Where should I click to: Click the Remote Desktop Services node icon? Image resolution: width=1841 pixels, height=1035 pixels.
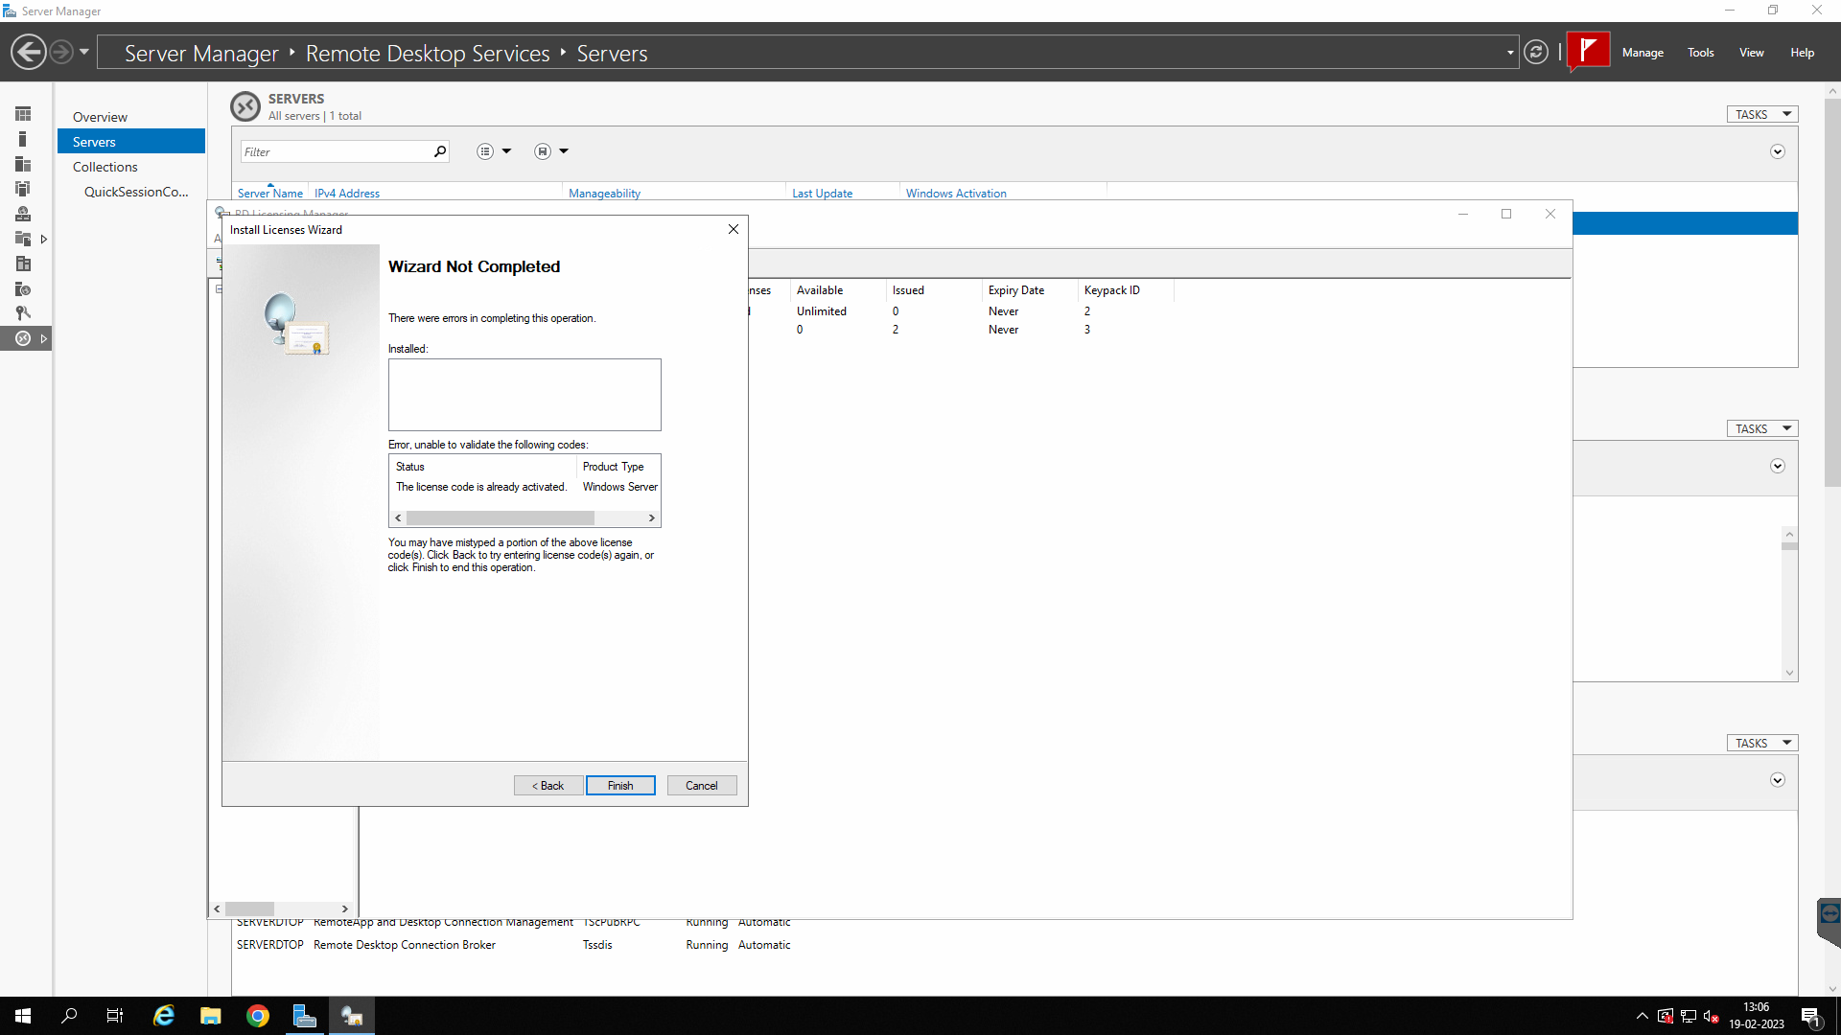click(x=23, y=338)
